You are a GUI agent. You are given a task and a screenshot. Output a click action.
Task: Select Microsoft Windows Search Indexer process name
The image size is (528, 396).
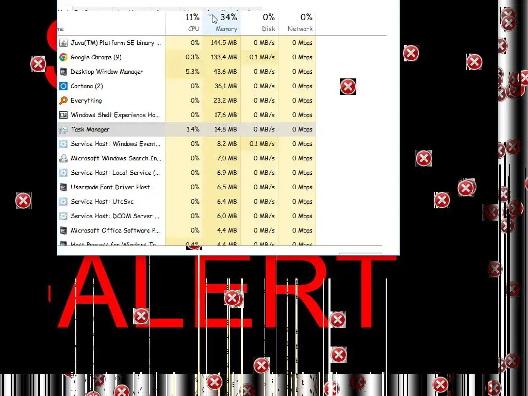pyautogui.click(x=116, y=158)
